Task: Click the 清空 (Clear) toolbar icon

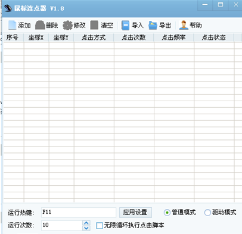Action: 94,26
